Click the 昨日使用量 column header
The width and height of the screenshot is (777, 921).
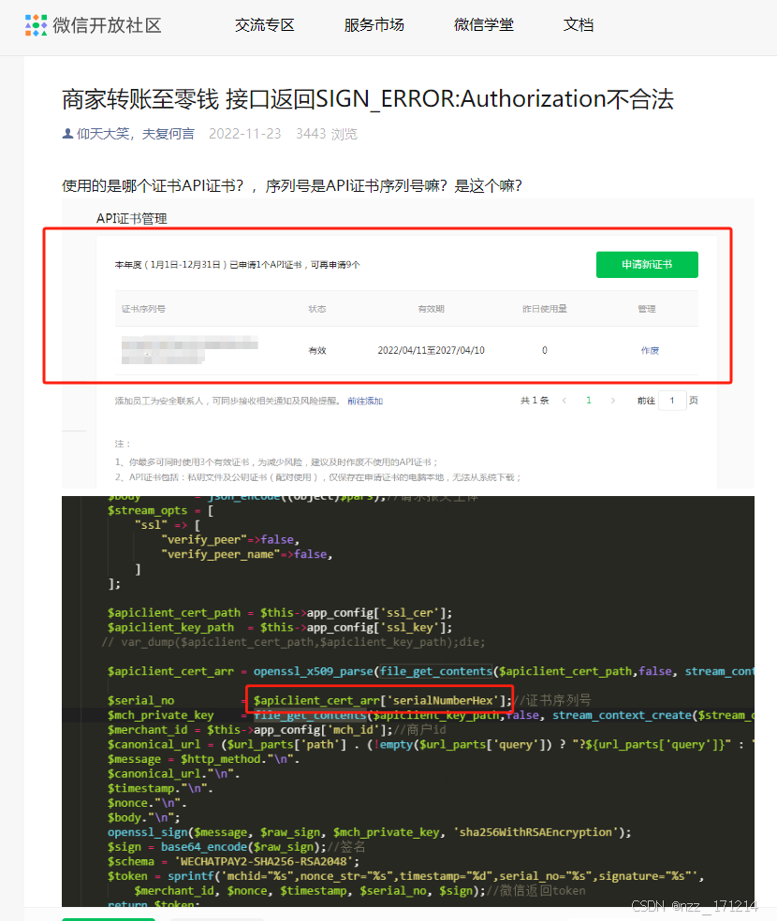click(545, 309)
